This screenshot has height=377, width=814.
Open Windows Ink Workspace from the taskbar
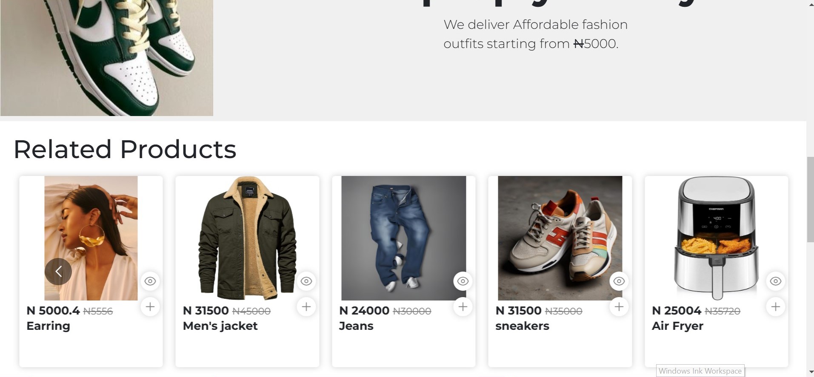(x=700, y=371)
